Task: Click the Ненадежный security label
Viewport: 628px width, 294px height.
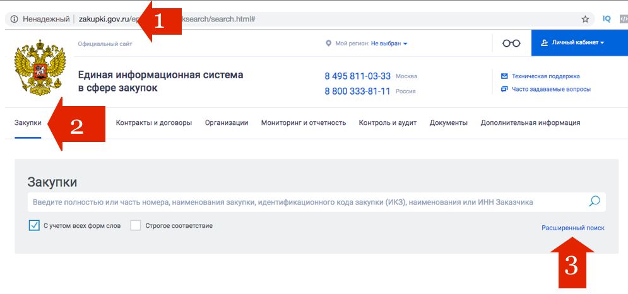Action: click(x=46, y=19)
